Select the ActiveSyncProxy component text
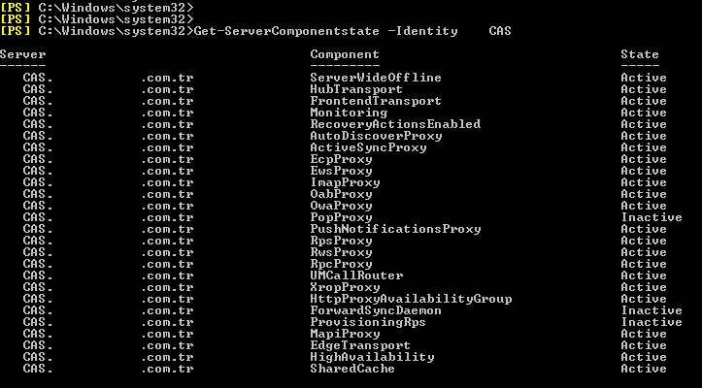 tap(368, 148)
